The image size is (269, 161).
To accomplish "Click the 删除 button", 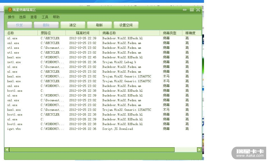I will click(x=46, y=25).
